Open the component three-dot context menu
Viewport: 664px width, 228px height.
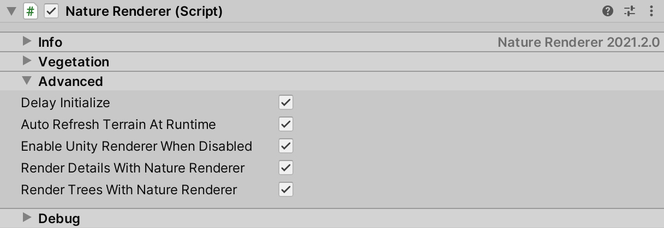651,11
